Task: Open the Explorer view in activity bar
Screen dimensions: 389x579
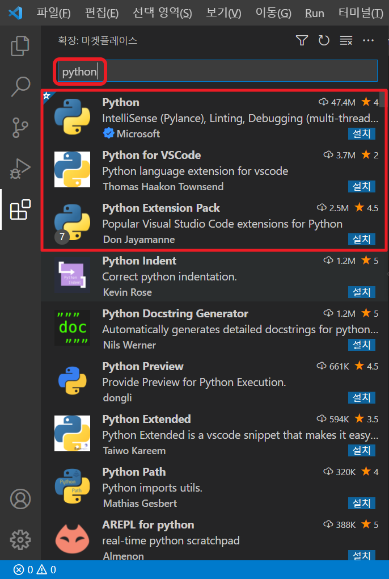Action: pos(20,46)
